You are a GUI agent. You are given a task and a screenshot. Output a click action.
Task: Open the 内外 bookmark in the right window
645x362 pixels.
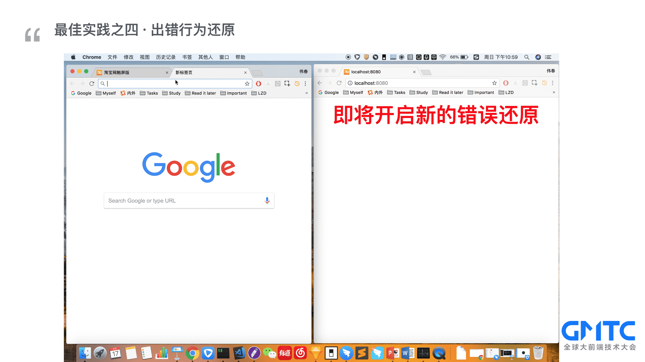(x=375, y=93)
